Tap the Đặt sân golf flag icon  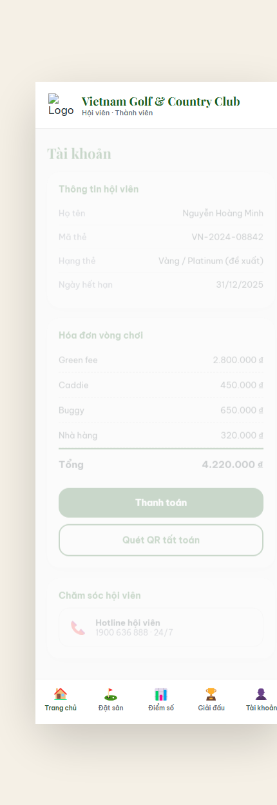(111, 694)
